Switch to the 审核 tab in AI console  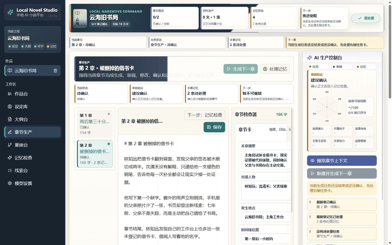[342, 67]
